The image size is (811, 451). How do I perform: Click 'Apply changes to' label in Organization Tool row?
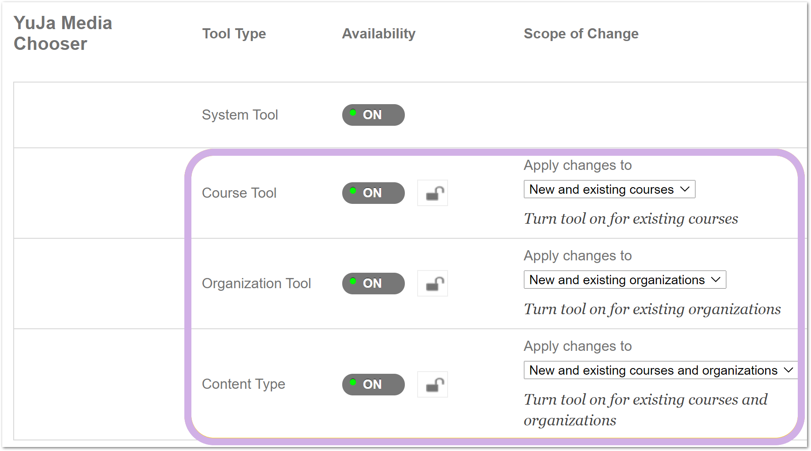point(578,256)
